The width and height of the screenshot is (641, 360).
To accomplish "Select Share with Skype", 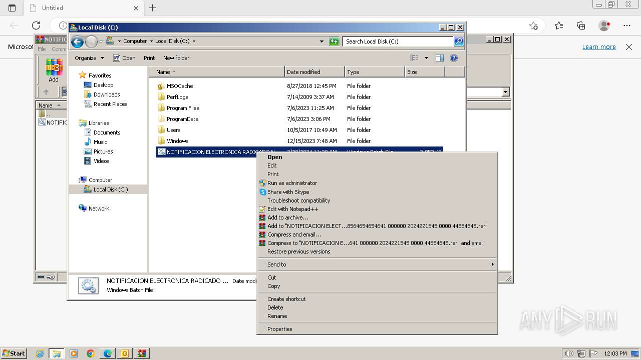I will (377, 192).
